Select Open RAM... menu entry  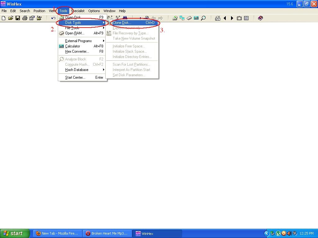82,33
